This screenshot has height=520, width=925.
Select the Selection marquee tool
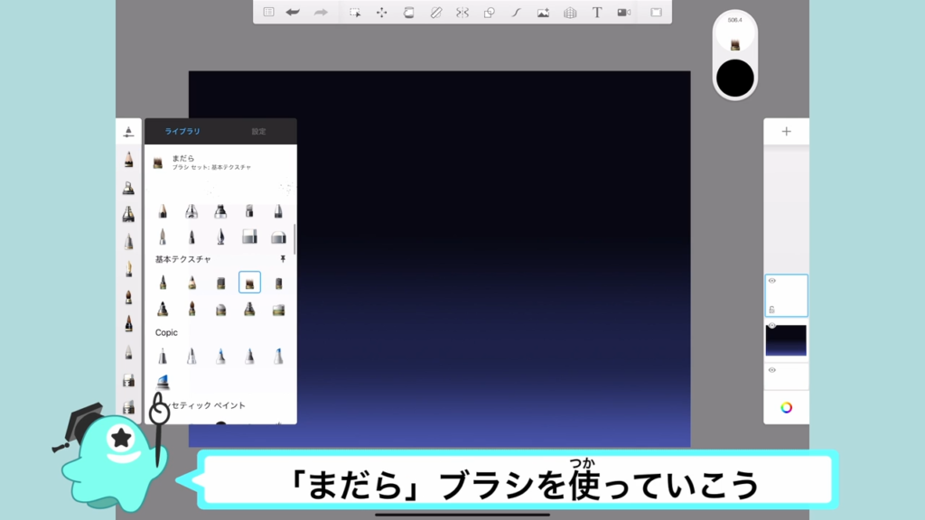pyautogui.click(x=355, y=13)
